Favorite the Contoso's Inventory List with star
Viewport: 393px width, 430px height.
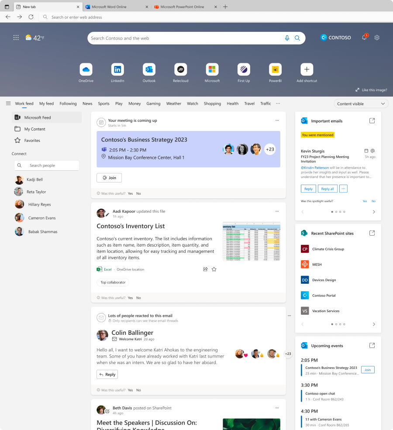click(214, 269)
